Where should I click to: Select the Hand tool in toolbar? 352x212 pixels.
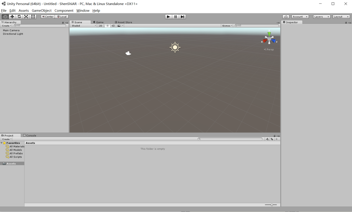tap(5, 16)
